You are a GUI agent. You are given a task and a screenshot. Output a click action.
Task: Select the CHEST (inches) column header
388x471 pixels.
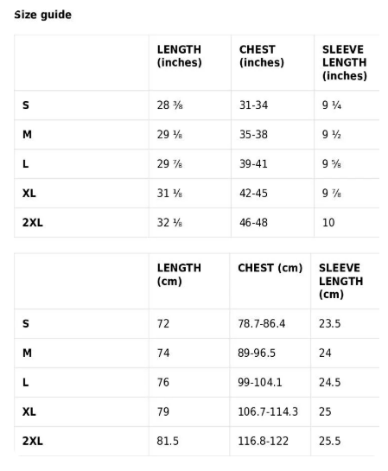pyautogui.click(x=261, y=56)
